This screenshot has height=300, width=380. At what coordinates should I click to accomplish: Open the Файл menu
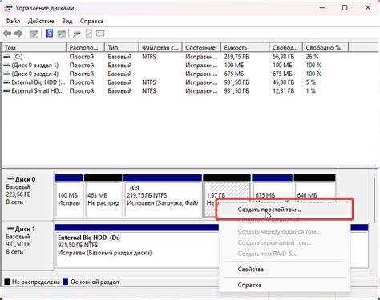coord(13,21)
